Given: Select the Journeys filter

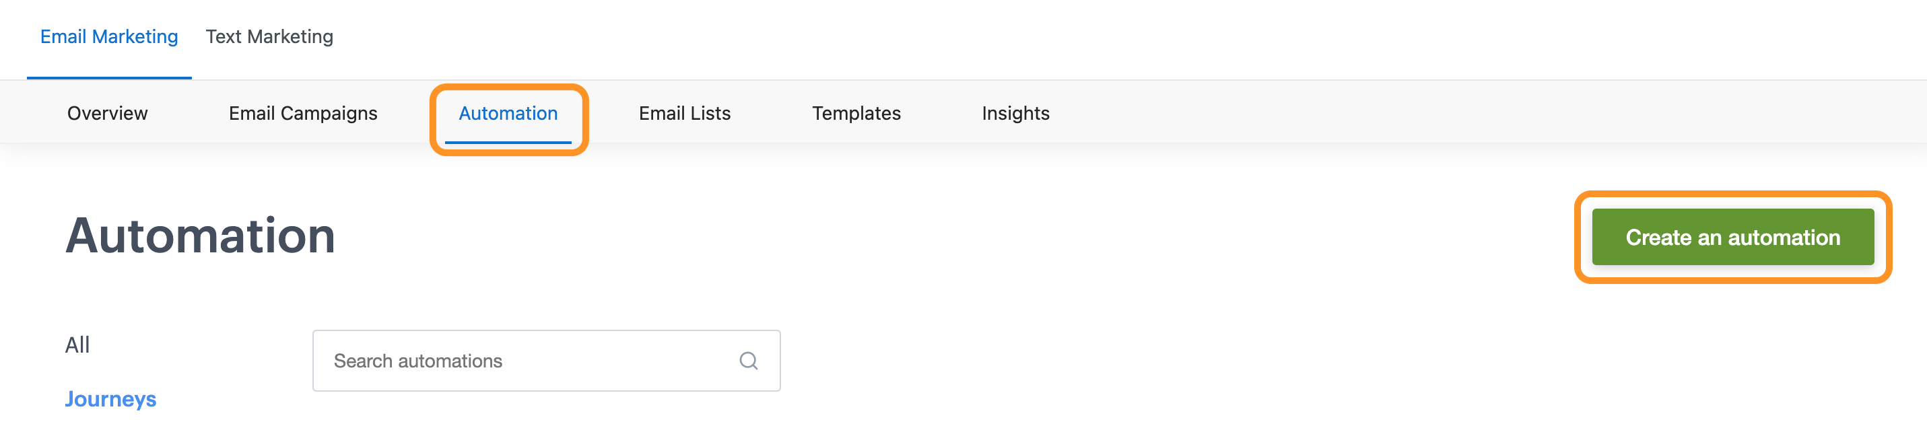Looking at the screenshot, I should (110, 399).
